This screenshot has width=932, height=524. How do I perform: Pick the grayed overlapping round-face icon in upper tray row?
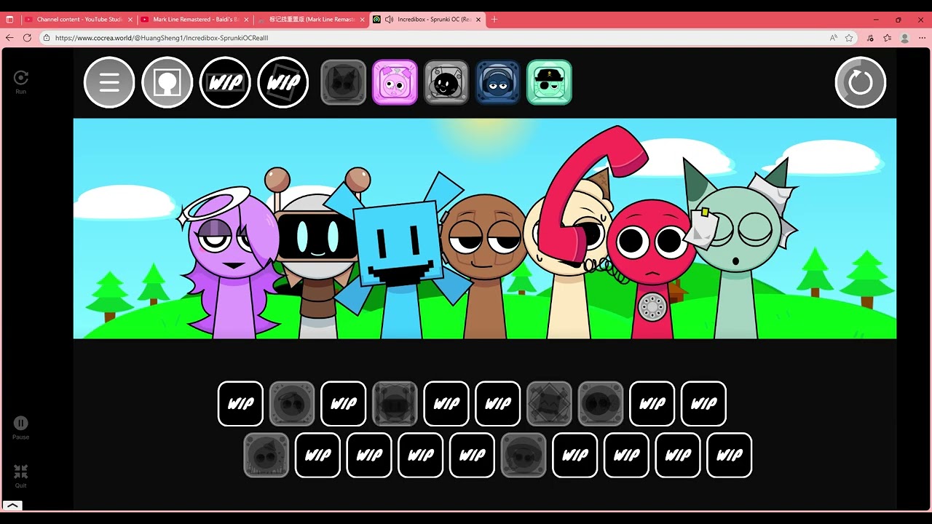pos(601,403)
